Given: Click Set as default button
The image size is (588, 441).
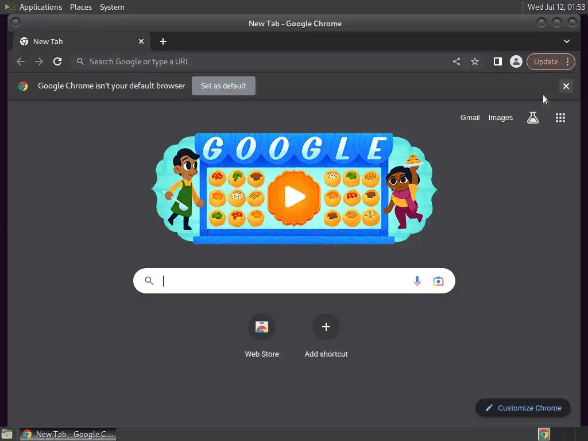Looking at the screenshot, I should pos(223,86).
